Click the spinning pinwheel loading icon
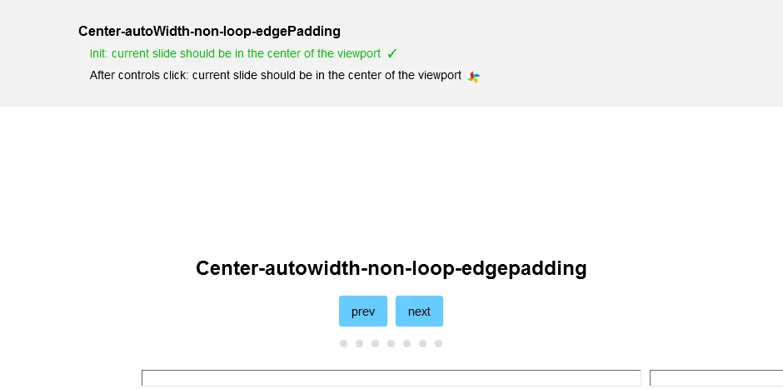The image size is (783, 389). [473, 77]
